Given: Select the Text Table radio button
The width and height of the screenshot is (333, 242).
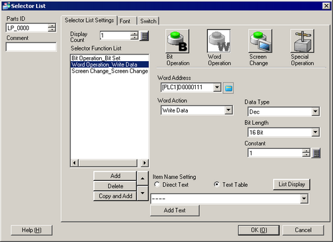Looking at the screenshot, I should pyautogui.click(x=216, y=184).
